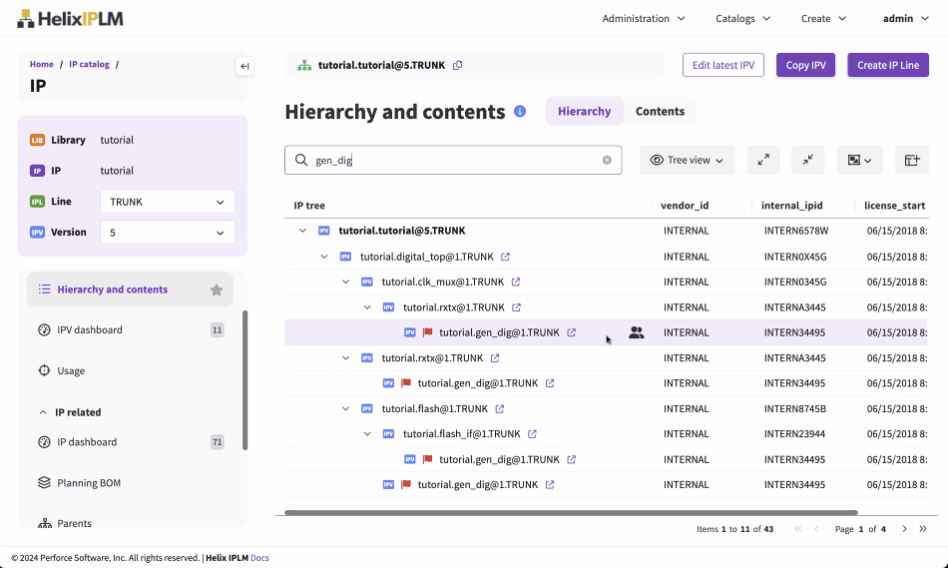
Task: Click the users icon on highlighted gen_dig row
Action: (x=637, y=333)
